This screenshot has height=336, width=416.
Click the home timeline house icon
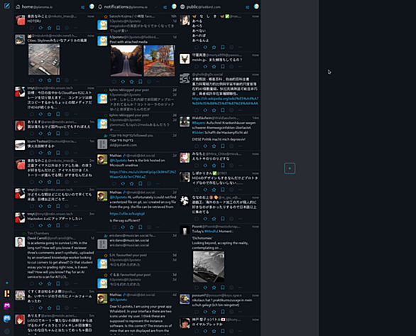(18, 7)
